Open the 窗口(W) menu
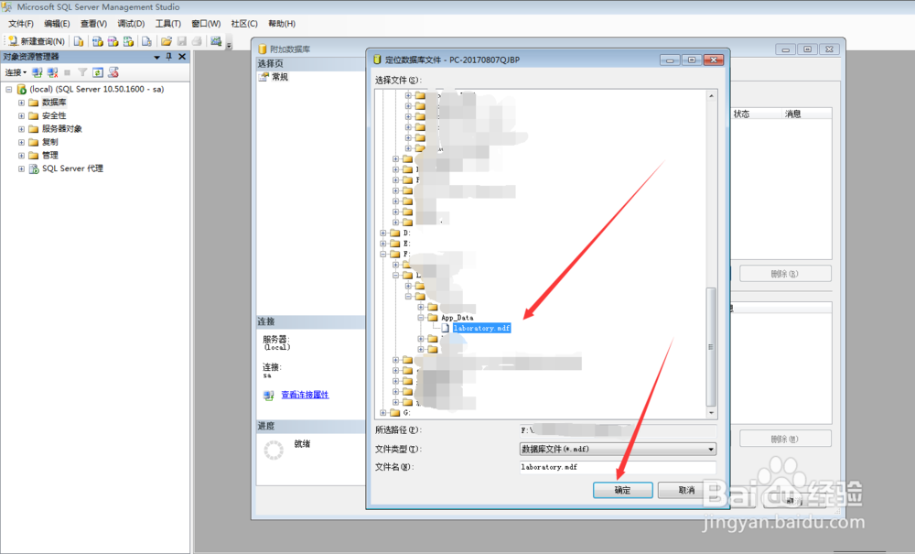The image size is (915, 554). point(206,24)
